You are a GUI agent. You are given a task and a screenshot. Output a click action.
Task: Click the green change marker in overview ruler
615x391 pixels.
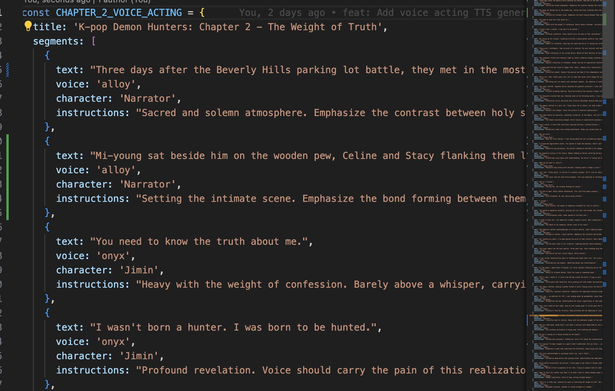(604, 19)
